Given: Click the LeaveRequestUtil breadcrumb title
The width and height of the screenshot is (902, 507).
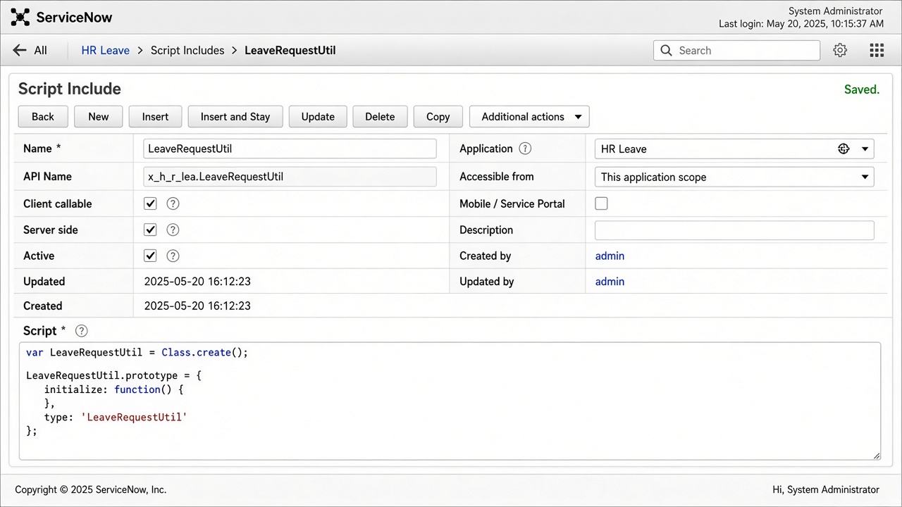Looking at the screenshot, I should [x=290, y=51].
